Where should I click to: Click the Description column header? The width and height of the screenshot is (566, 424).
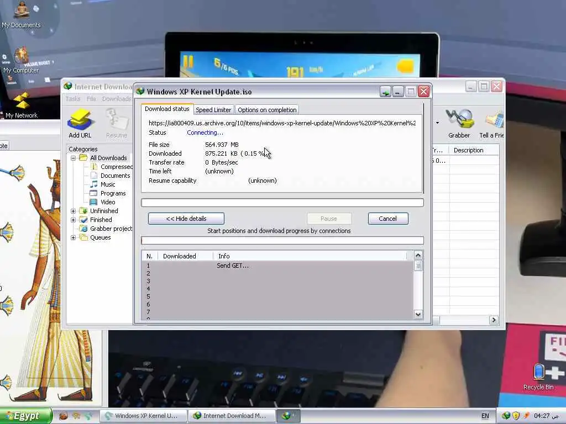(x=474, y=150)
